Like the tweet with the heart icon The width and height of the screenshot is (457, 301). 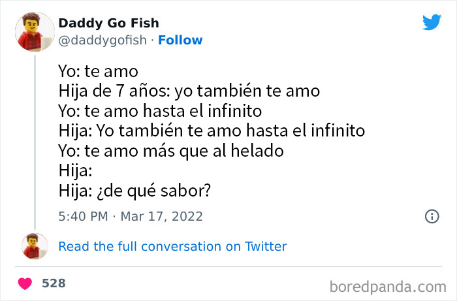pos(25,283)
